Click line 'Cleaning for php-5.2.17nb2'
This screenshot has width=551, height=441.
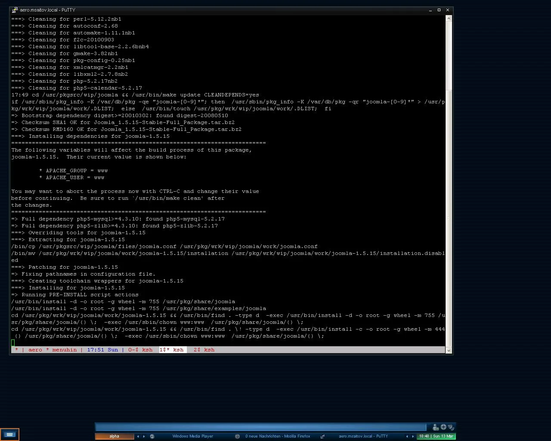pos(65,81)
